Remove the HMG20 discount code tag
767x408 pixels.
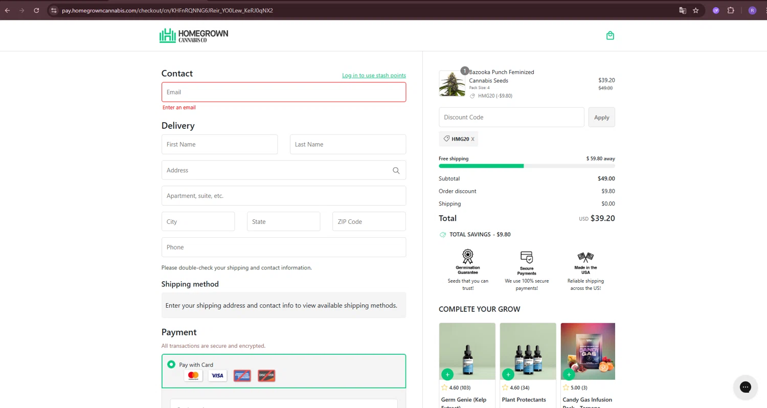(x=472, y=139)
